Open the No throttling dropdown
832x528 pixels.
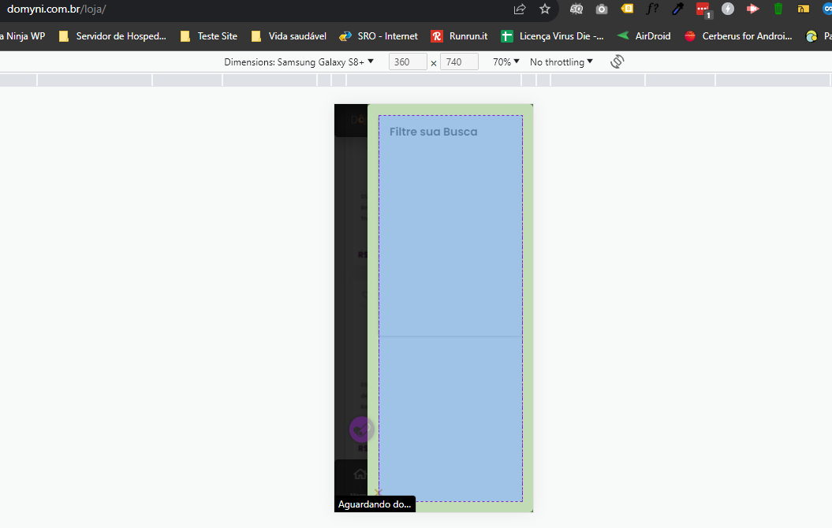pos(562,62)
